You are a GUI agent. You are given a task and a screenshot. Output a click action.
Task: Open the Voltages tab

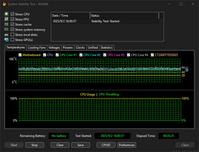(54, 48)
